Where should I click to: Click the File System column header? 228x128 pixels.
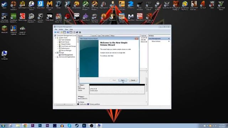pos(105,36)
